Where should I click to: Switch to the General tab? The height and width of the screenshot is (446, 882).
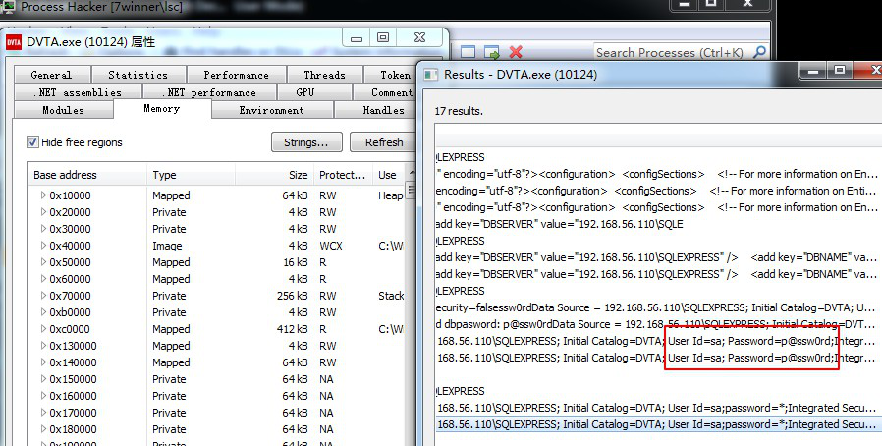click(51, 75)
